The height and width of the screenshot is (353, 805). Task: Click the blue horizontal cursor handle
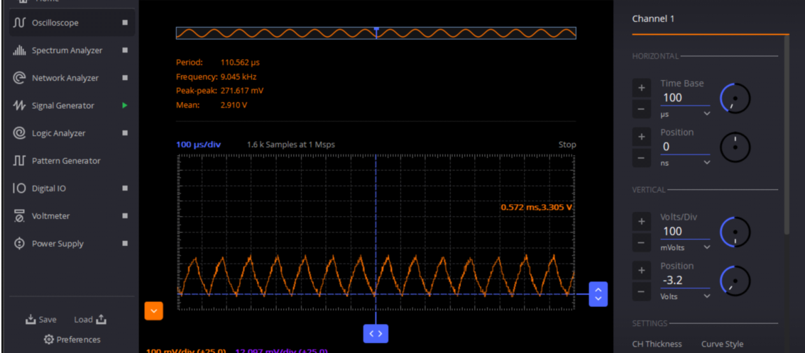tap(376, 334)
